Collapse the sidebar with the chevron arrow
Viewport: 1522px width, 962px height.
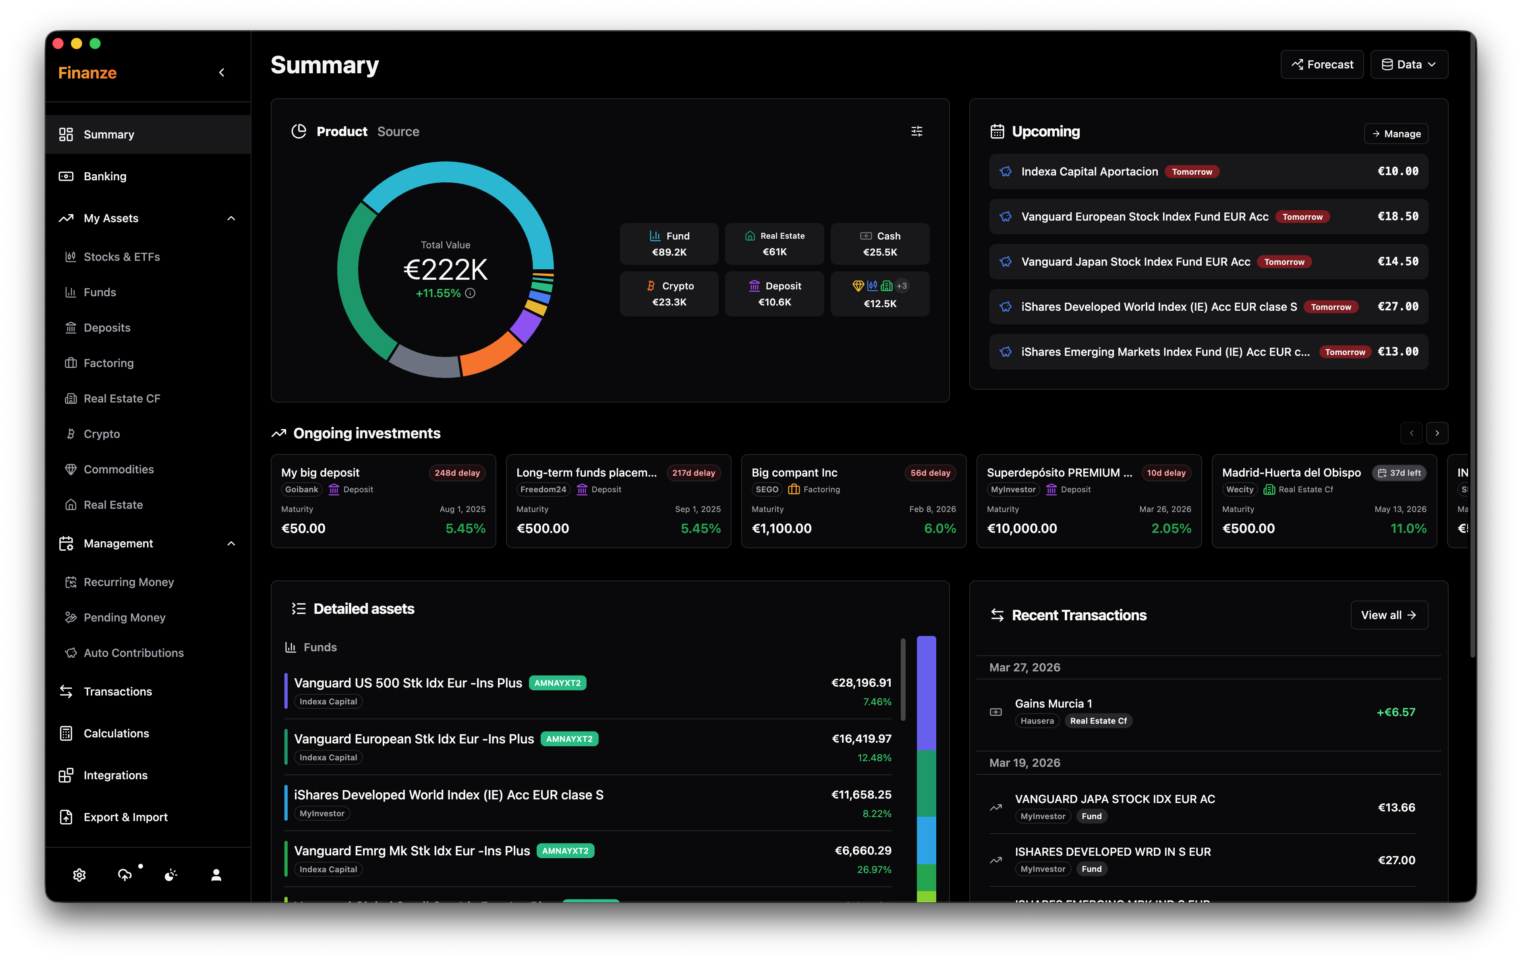221,72
